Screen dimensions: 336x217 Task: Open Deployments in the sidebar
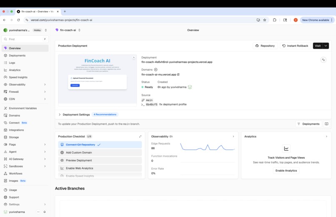[25, 56]
